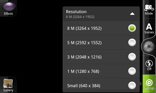Select the 8 M radio button

point(132,28)
